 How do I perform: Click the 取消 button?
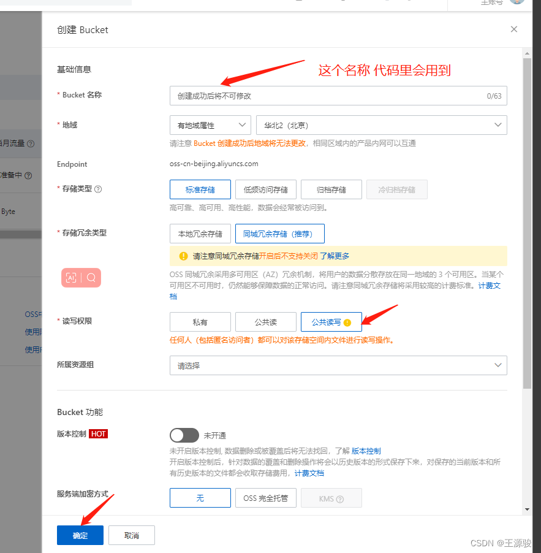click(x=132, y=535)
